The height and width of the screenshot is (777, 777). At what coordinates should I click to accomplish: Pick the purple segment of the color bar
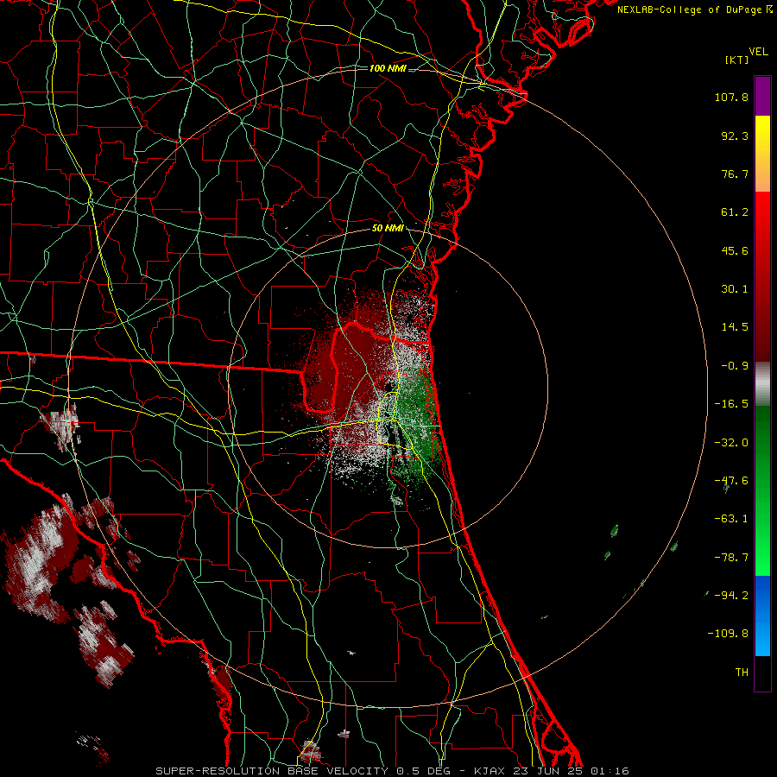(762, 96)
